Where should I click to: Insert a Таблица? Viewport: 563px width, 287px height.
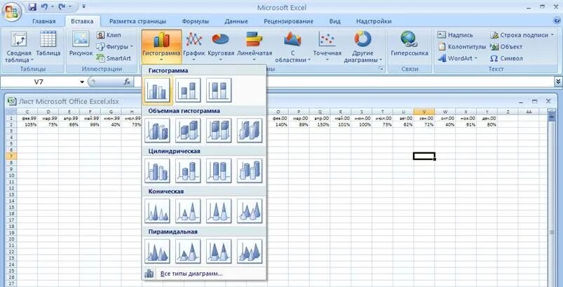[48, 44]
